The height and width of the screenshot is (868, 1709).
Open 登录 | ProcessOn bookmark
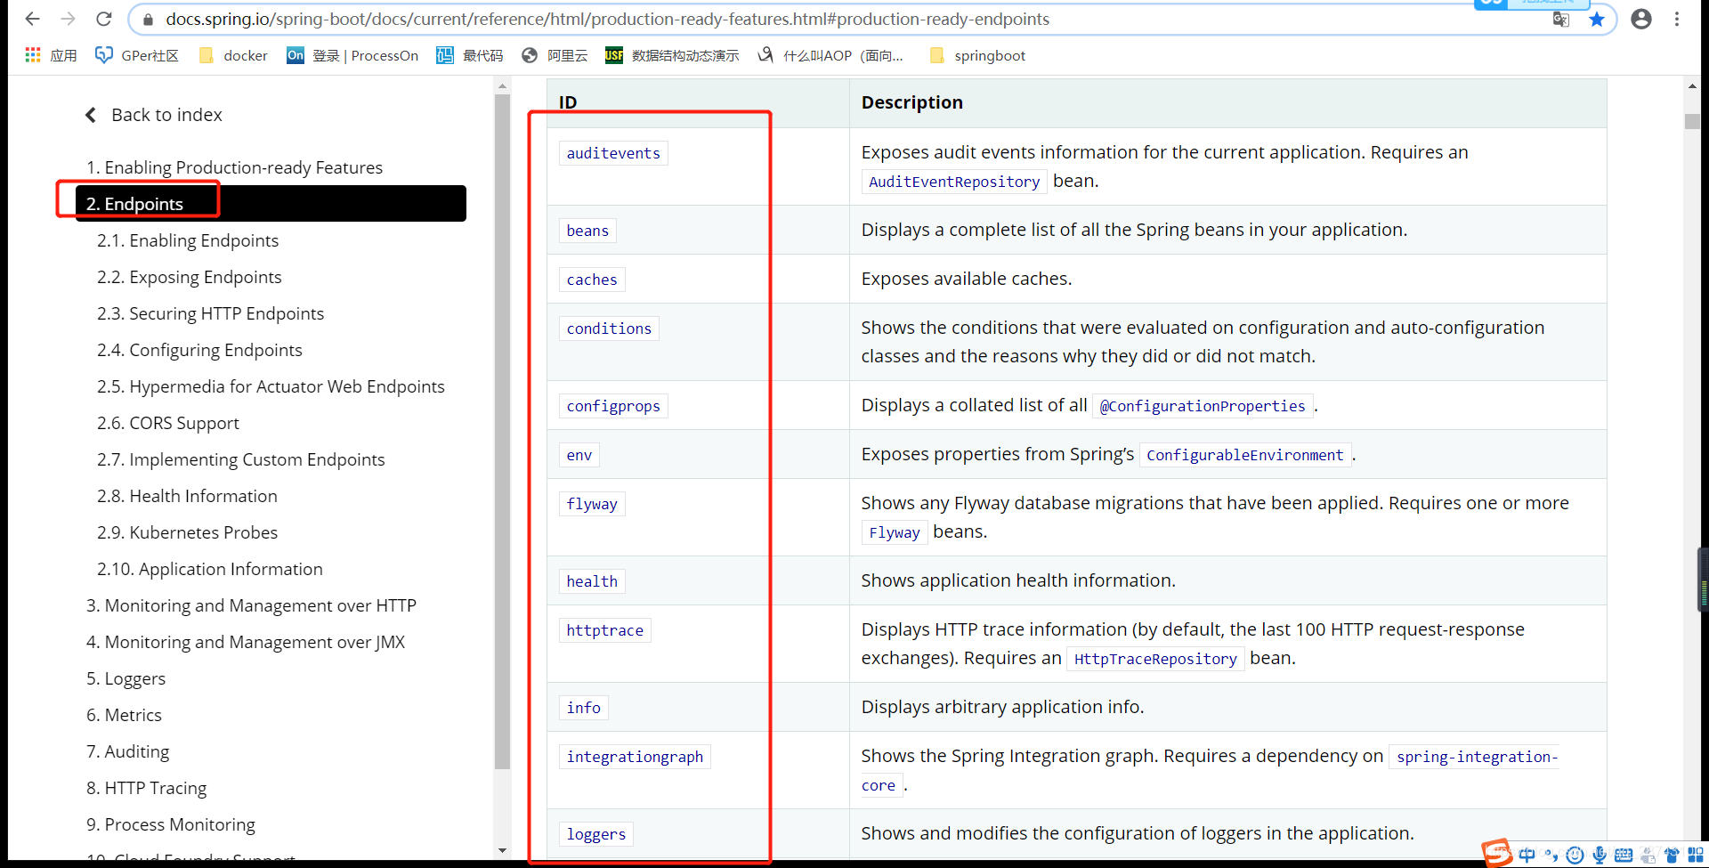pyautogui.click(x=352, y=55)
